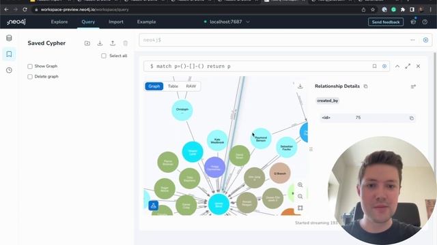Screen dimensions: 437x245
Task: Switch to the Example tab
Action: (146, 22)
